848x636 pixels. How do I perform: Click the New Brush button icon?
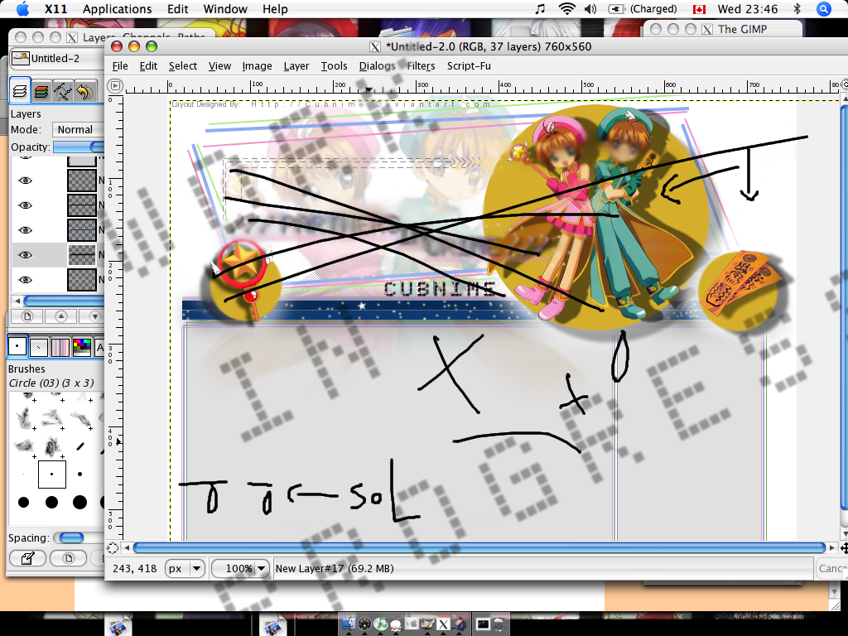click(68, 557)
